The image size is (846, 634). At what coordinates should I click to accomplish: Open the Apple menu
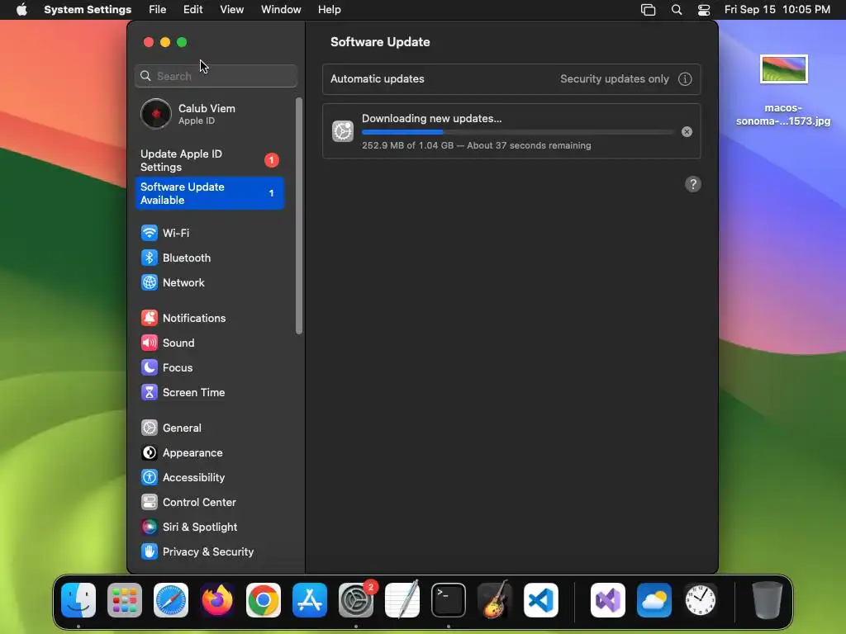click(x=21, y=10)
